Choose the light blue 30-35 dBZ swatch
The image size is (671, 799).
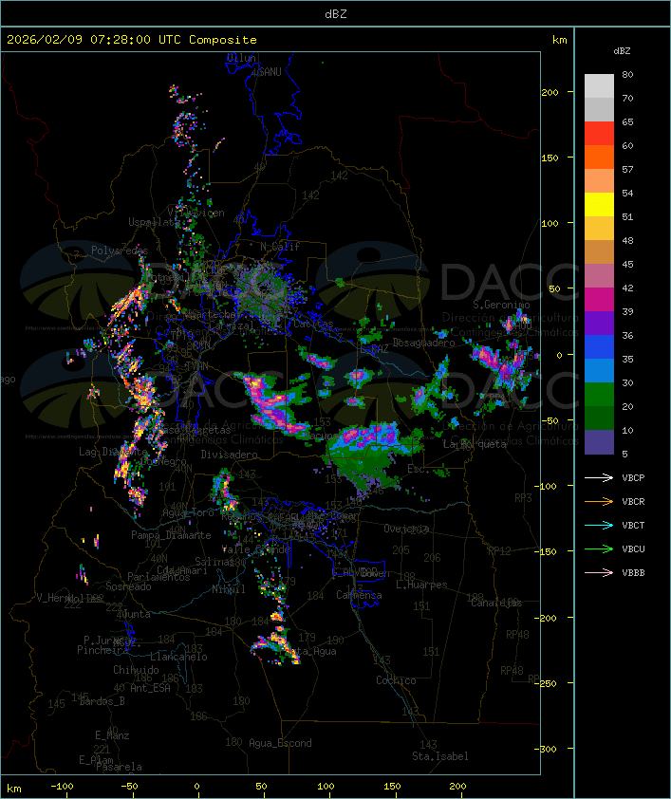599,370
